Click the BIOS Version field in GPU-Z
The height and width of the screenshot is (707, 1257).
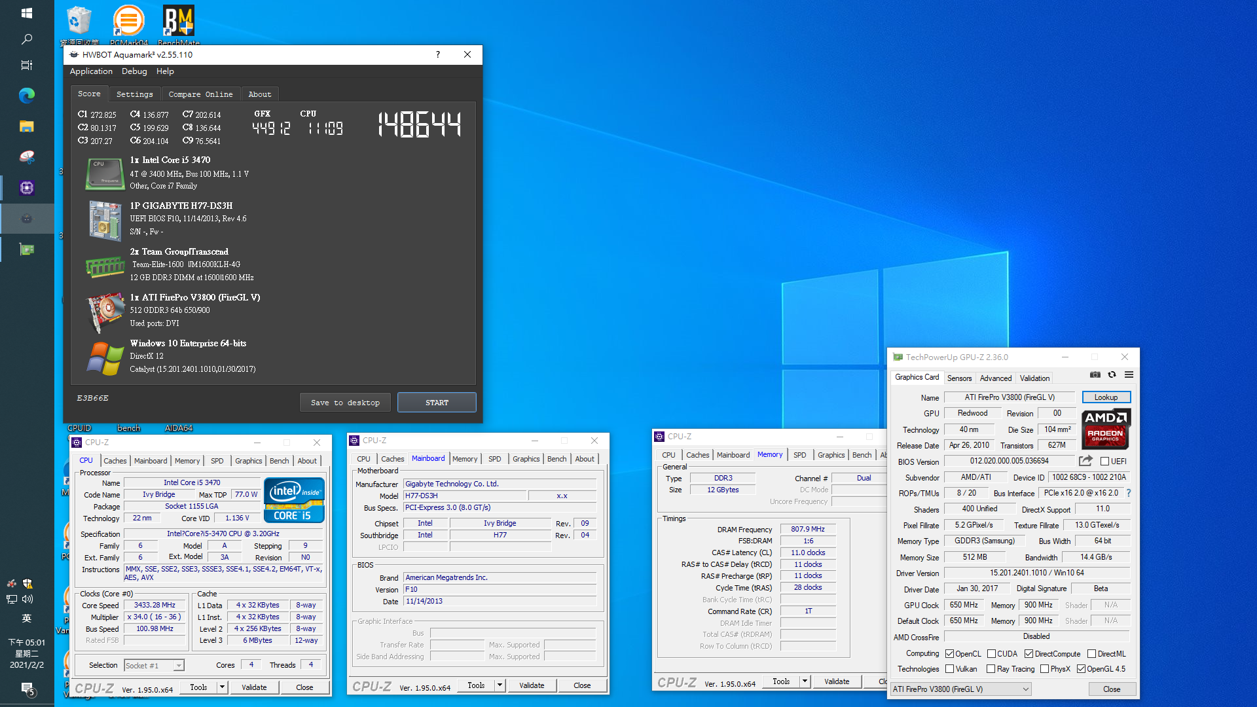click(1009, 461)
